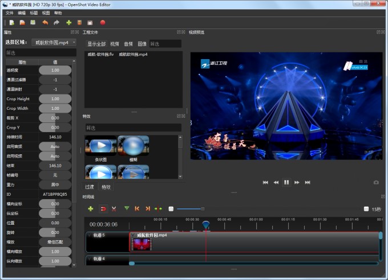Show all files with 显示全部

click(x=96, y=44)
